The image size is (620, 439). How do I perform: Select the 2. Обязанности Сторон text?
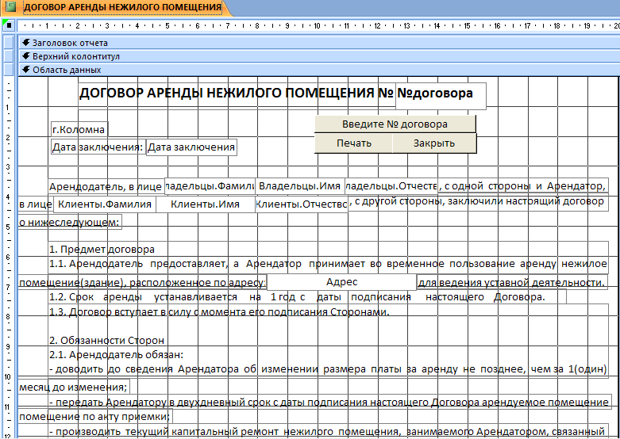(106, 340)
